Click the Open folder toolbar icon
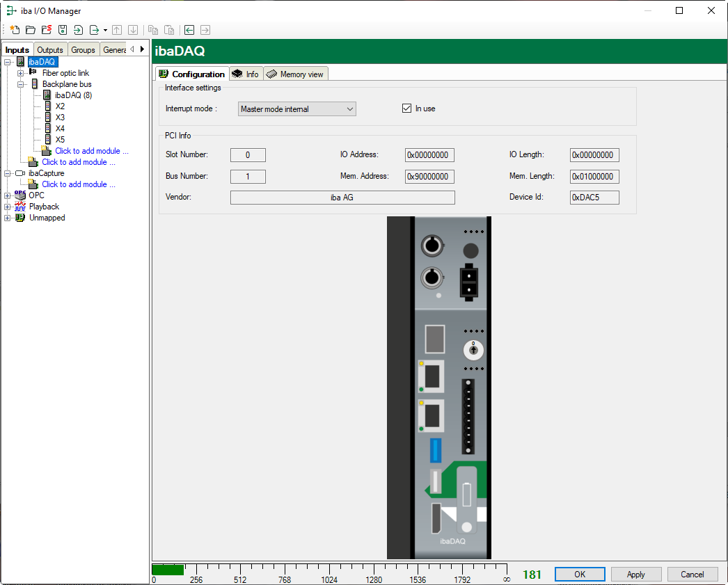 coord(31,30)
